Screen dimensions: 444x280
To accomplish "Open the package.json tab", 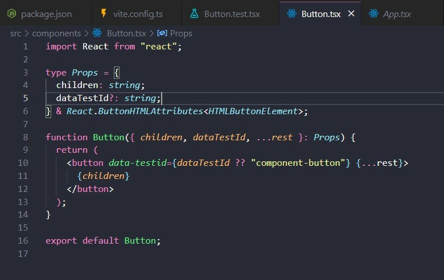I will (46, 14).
